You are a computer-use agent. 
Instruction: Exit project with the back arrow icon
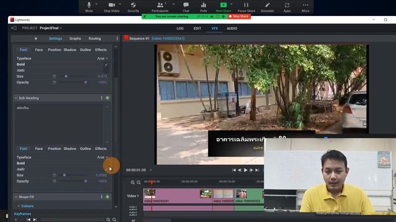click(x=14, y=28)
